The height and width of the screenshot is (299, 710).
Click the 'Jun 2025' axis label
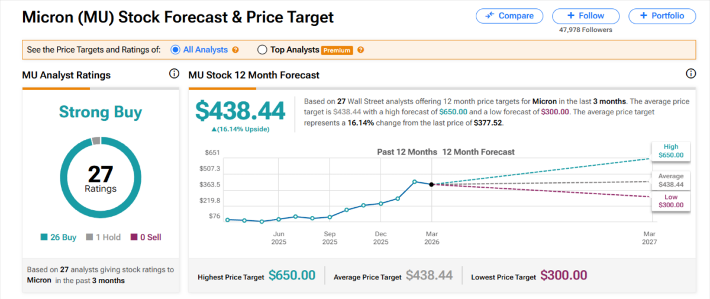(x=279, y=238)
